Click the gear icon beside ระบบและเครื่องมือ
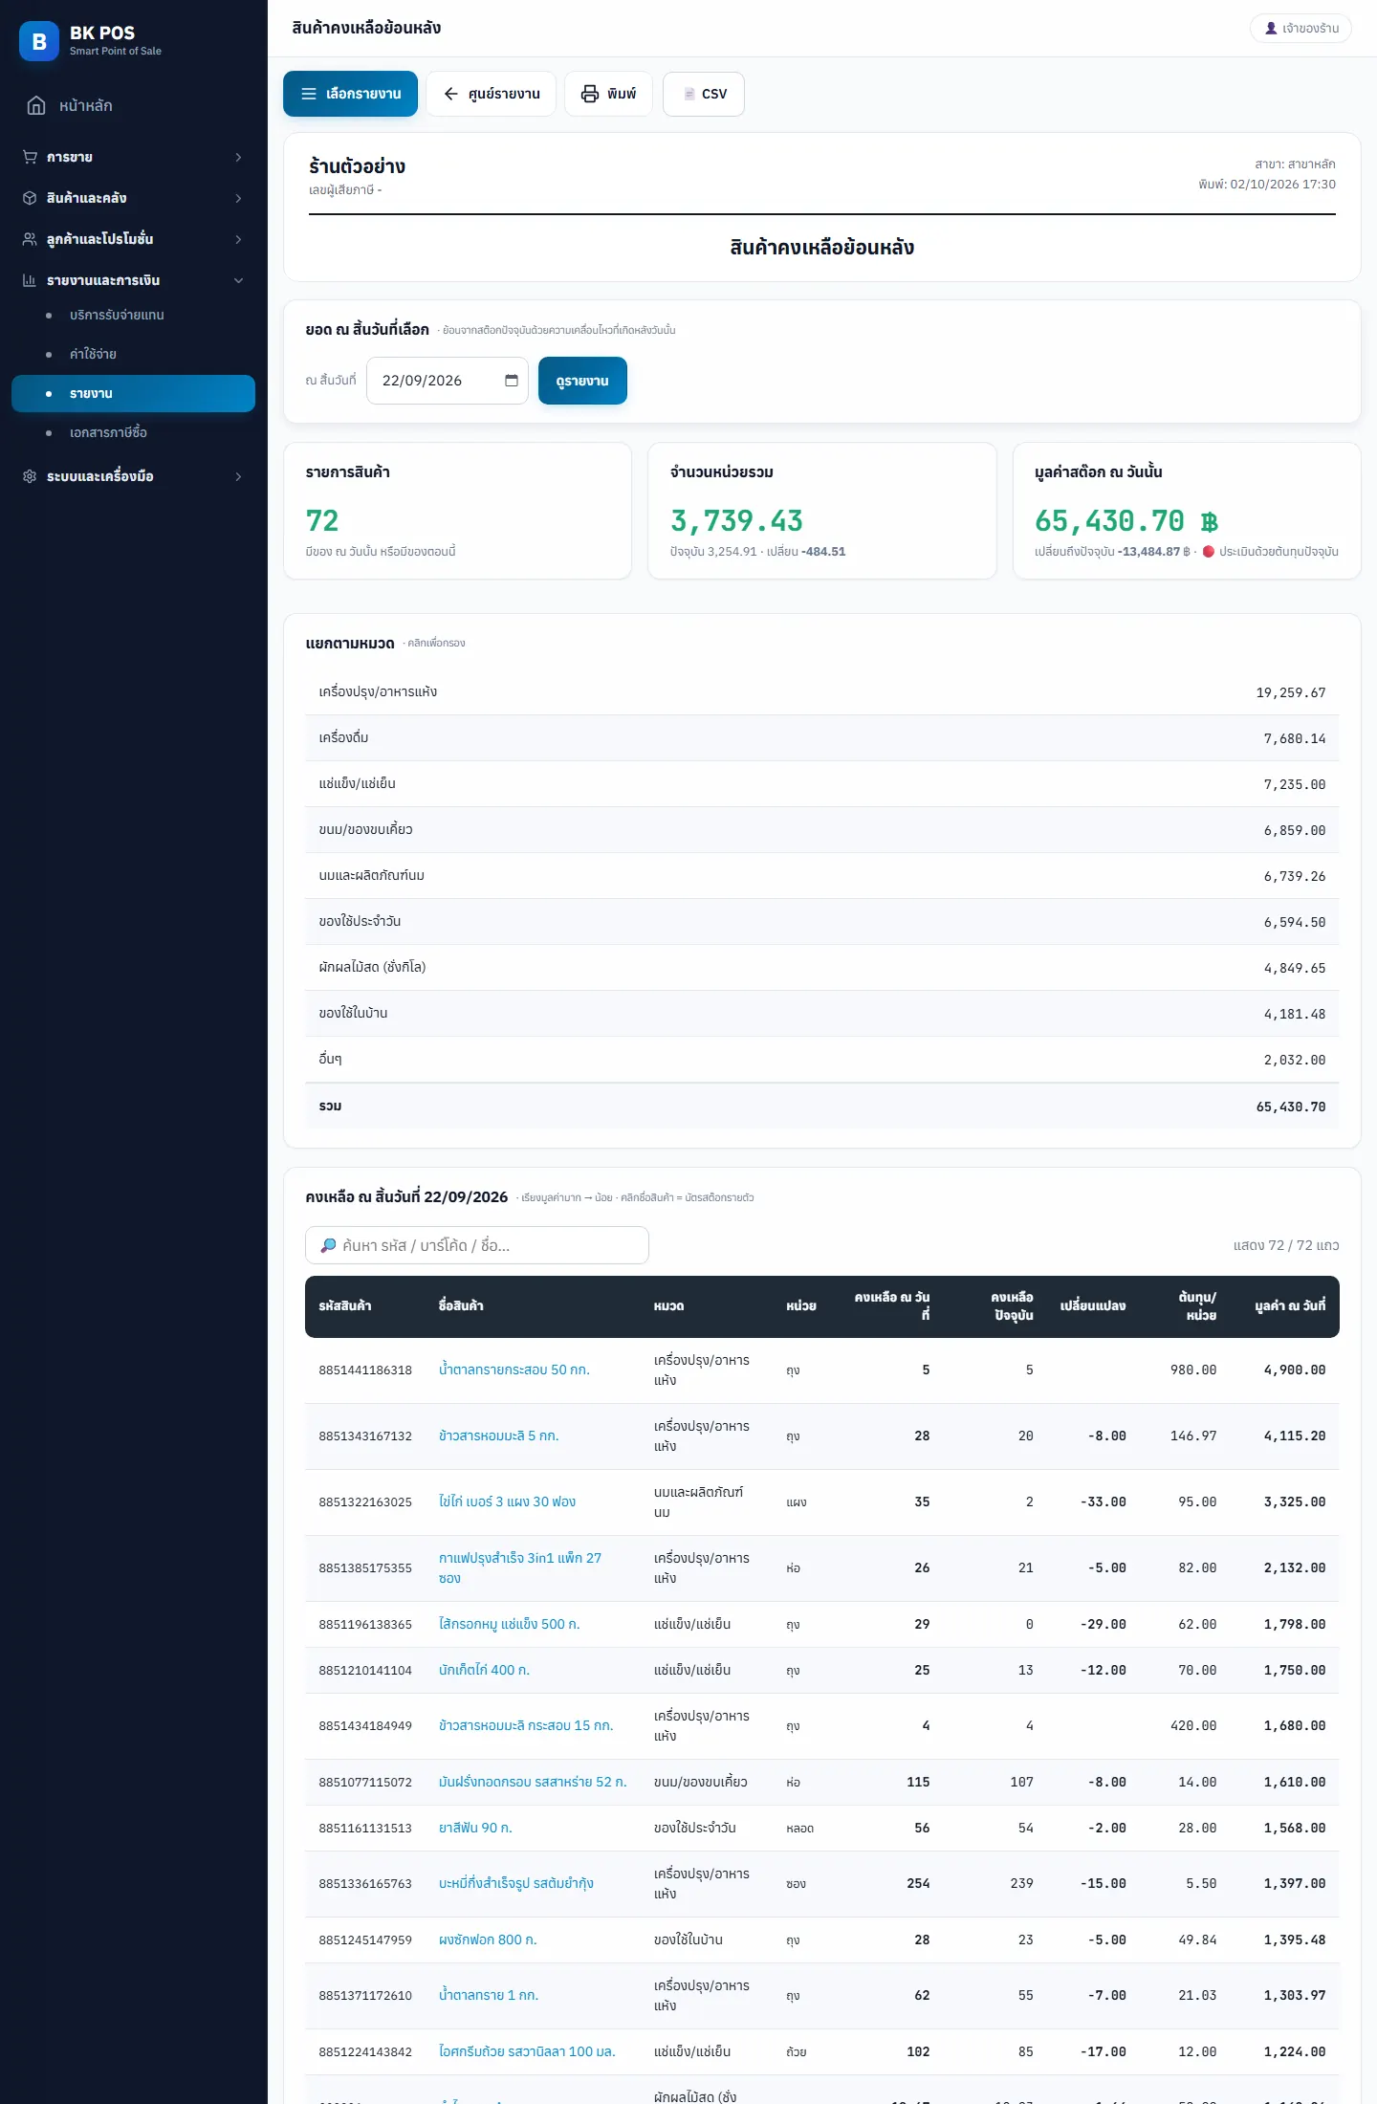1377x2104 pixels. [30, 476]
